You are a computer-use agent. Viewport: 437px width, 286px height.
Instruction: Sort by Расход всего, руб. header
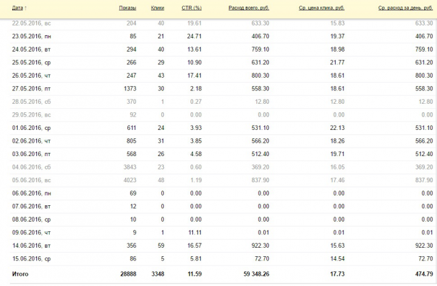pos(249,8)
